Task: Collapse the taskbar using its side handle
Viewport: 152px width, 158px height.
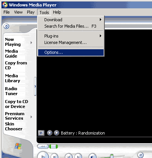Action: [35, 86]
